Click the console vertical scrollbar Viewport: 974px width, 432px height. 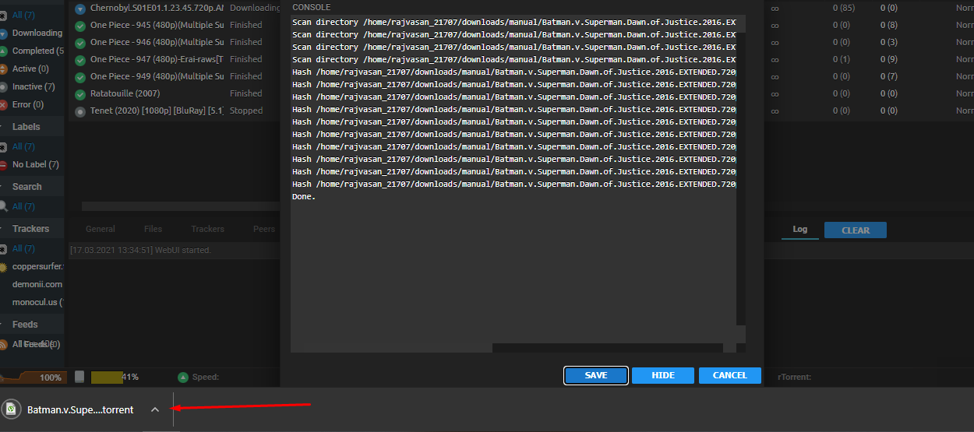click(741, 179)
